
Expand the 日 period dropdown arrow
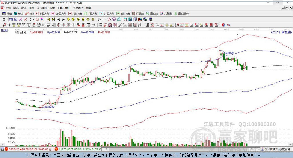[7, 19]
